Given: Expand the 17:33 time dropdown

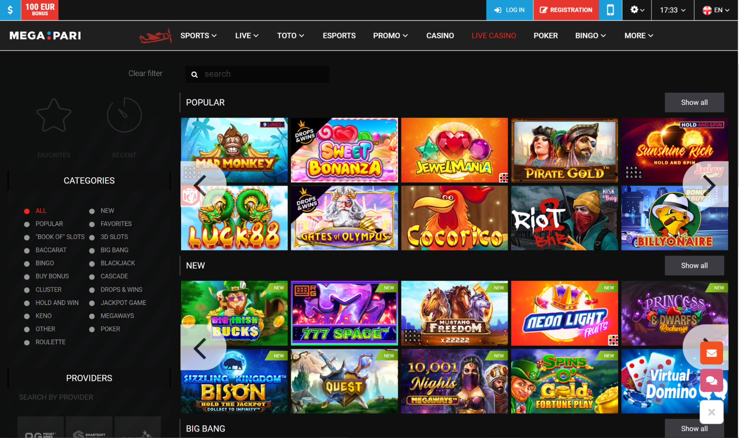Looking at the screenshot, I should [x=672, y=10].
